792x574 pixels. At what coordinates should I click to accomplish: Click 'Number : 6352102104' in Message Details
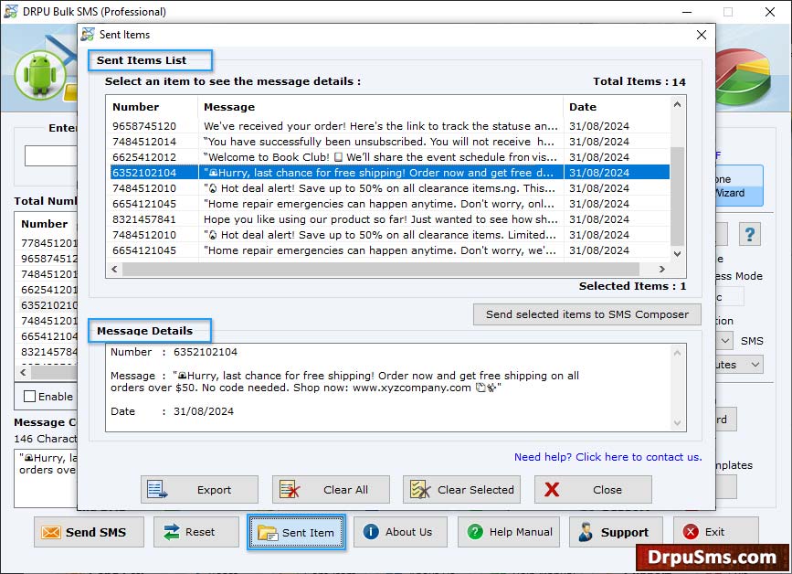[174, 352]
